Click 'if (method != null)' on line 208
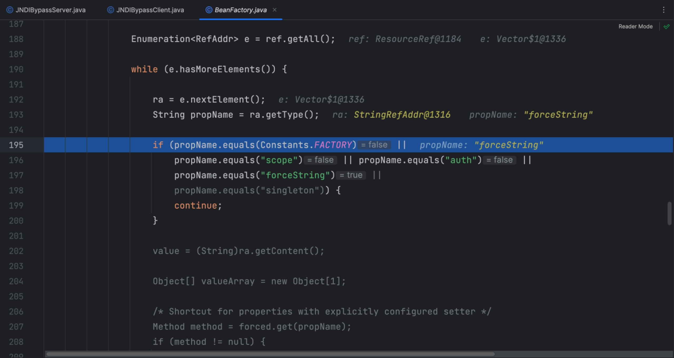The image size is (674, 358). coord(204,342)
